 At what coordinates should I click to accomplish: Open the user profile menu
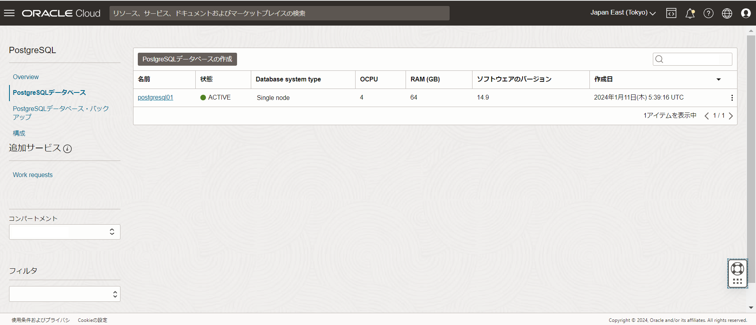[x=746, y=13]
